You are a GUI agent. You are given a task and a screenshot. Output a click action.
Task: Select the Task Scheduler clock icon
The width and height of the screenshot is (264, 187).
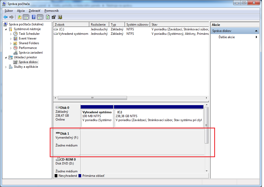click(x=15, y=34)
